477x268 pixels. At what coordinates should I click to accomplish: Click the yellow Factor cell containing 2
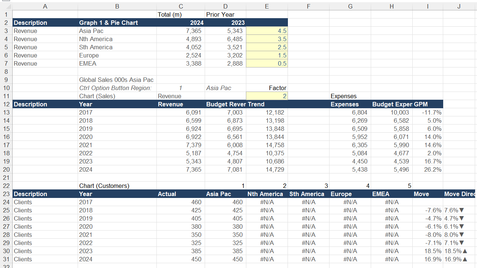[267, 96]
